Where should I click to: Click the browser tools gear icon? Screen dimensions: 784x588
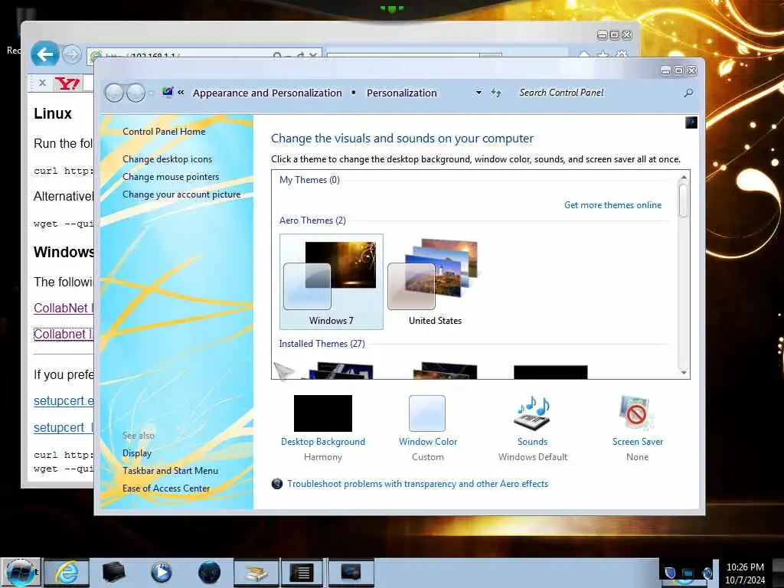click(x=622, y=54)
